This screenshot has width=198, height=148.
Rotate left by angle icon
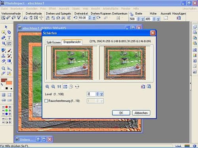[75, 18]
